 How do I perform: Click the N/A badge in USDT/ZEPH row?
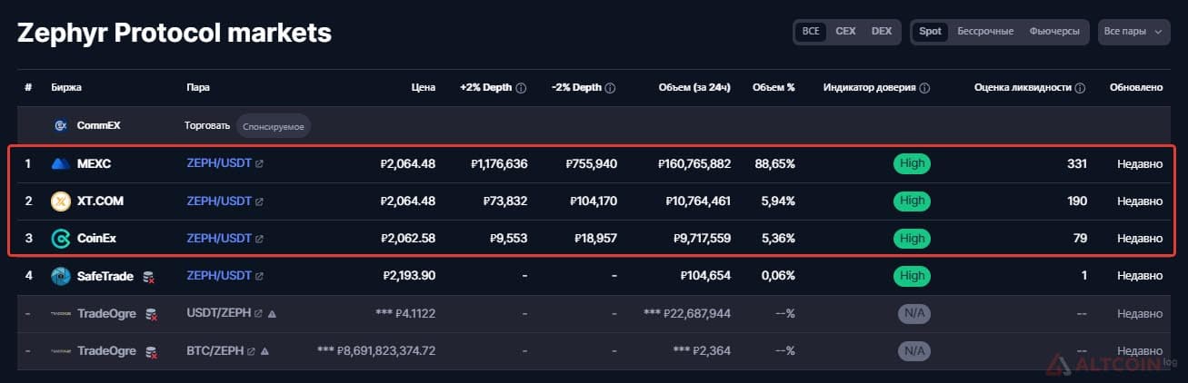(914, 314)
